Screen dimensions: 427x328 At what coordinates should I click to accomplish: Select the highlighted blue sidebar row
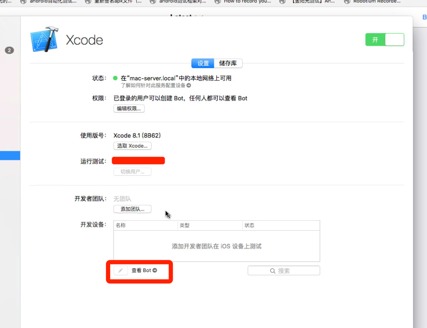10,156
